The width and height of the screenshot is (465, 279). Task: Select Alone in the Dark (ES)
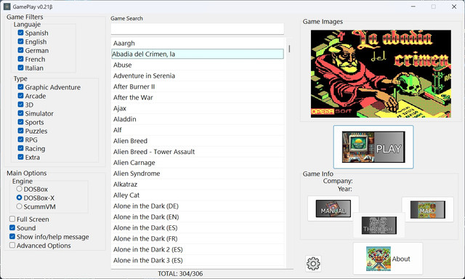coord(198,228)
